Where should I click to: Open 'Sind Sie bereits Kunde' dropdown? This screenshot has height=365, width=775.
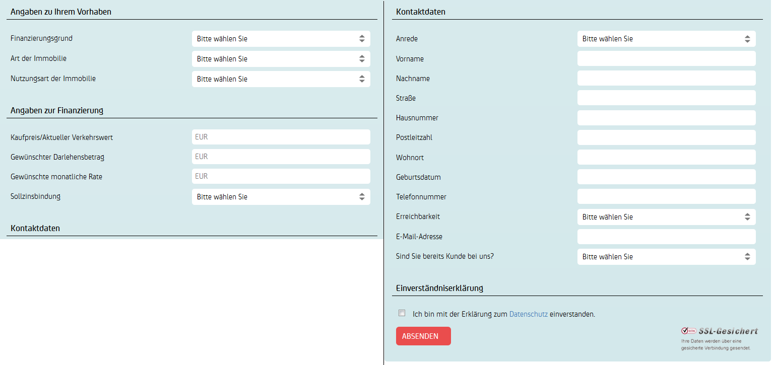pos(666,257)
